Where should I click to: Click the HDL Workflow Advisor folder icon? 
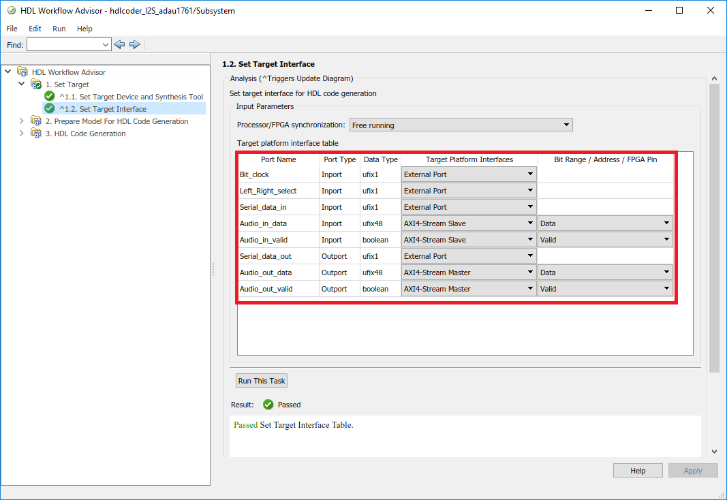tap(22, 72)
